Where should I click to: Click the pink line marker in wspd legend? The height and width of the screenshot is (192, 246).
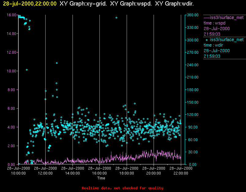(207, 17)
